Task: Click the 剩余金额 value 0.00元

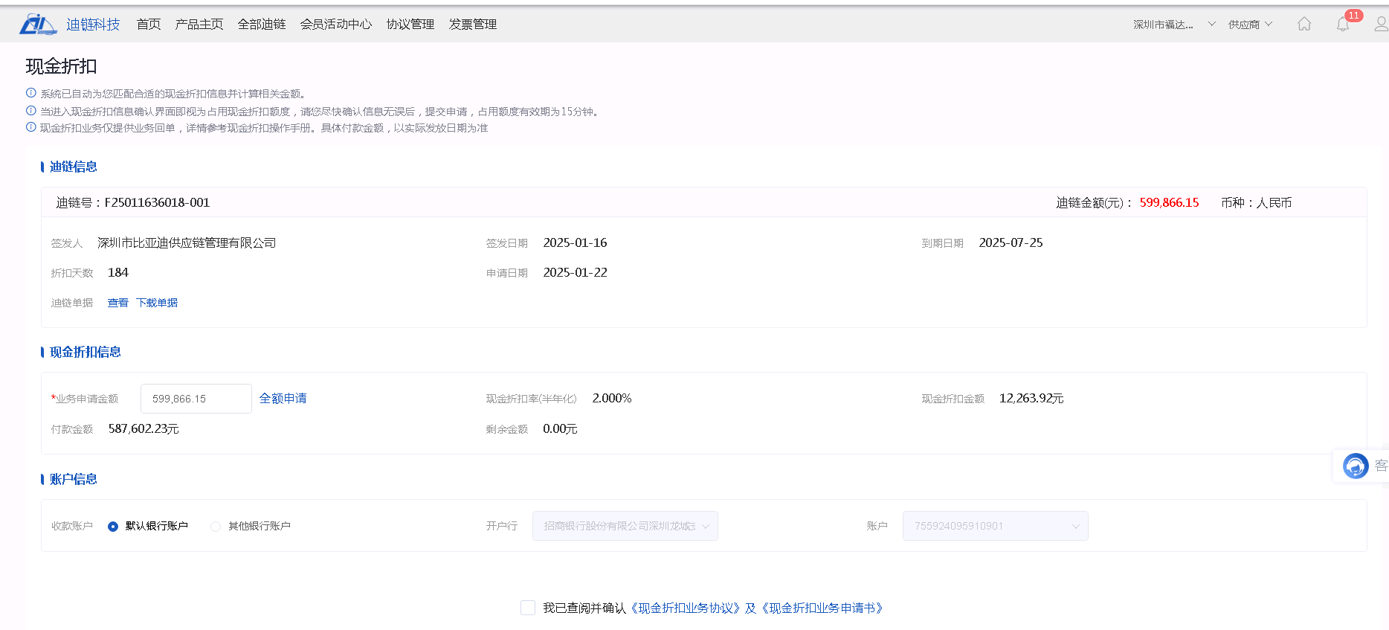Action: pos(560,429)
